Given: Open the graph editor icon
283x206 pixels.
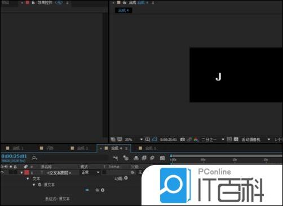Looking at the screenshot, I should [162, 158].
